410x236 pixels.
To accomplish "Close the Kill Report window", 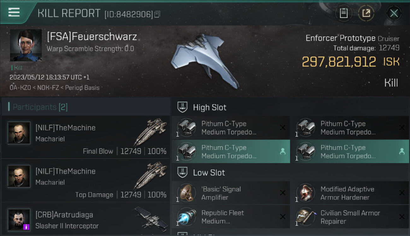I will tap(394, 13).
